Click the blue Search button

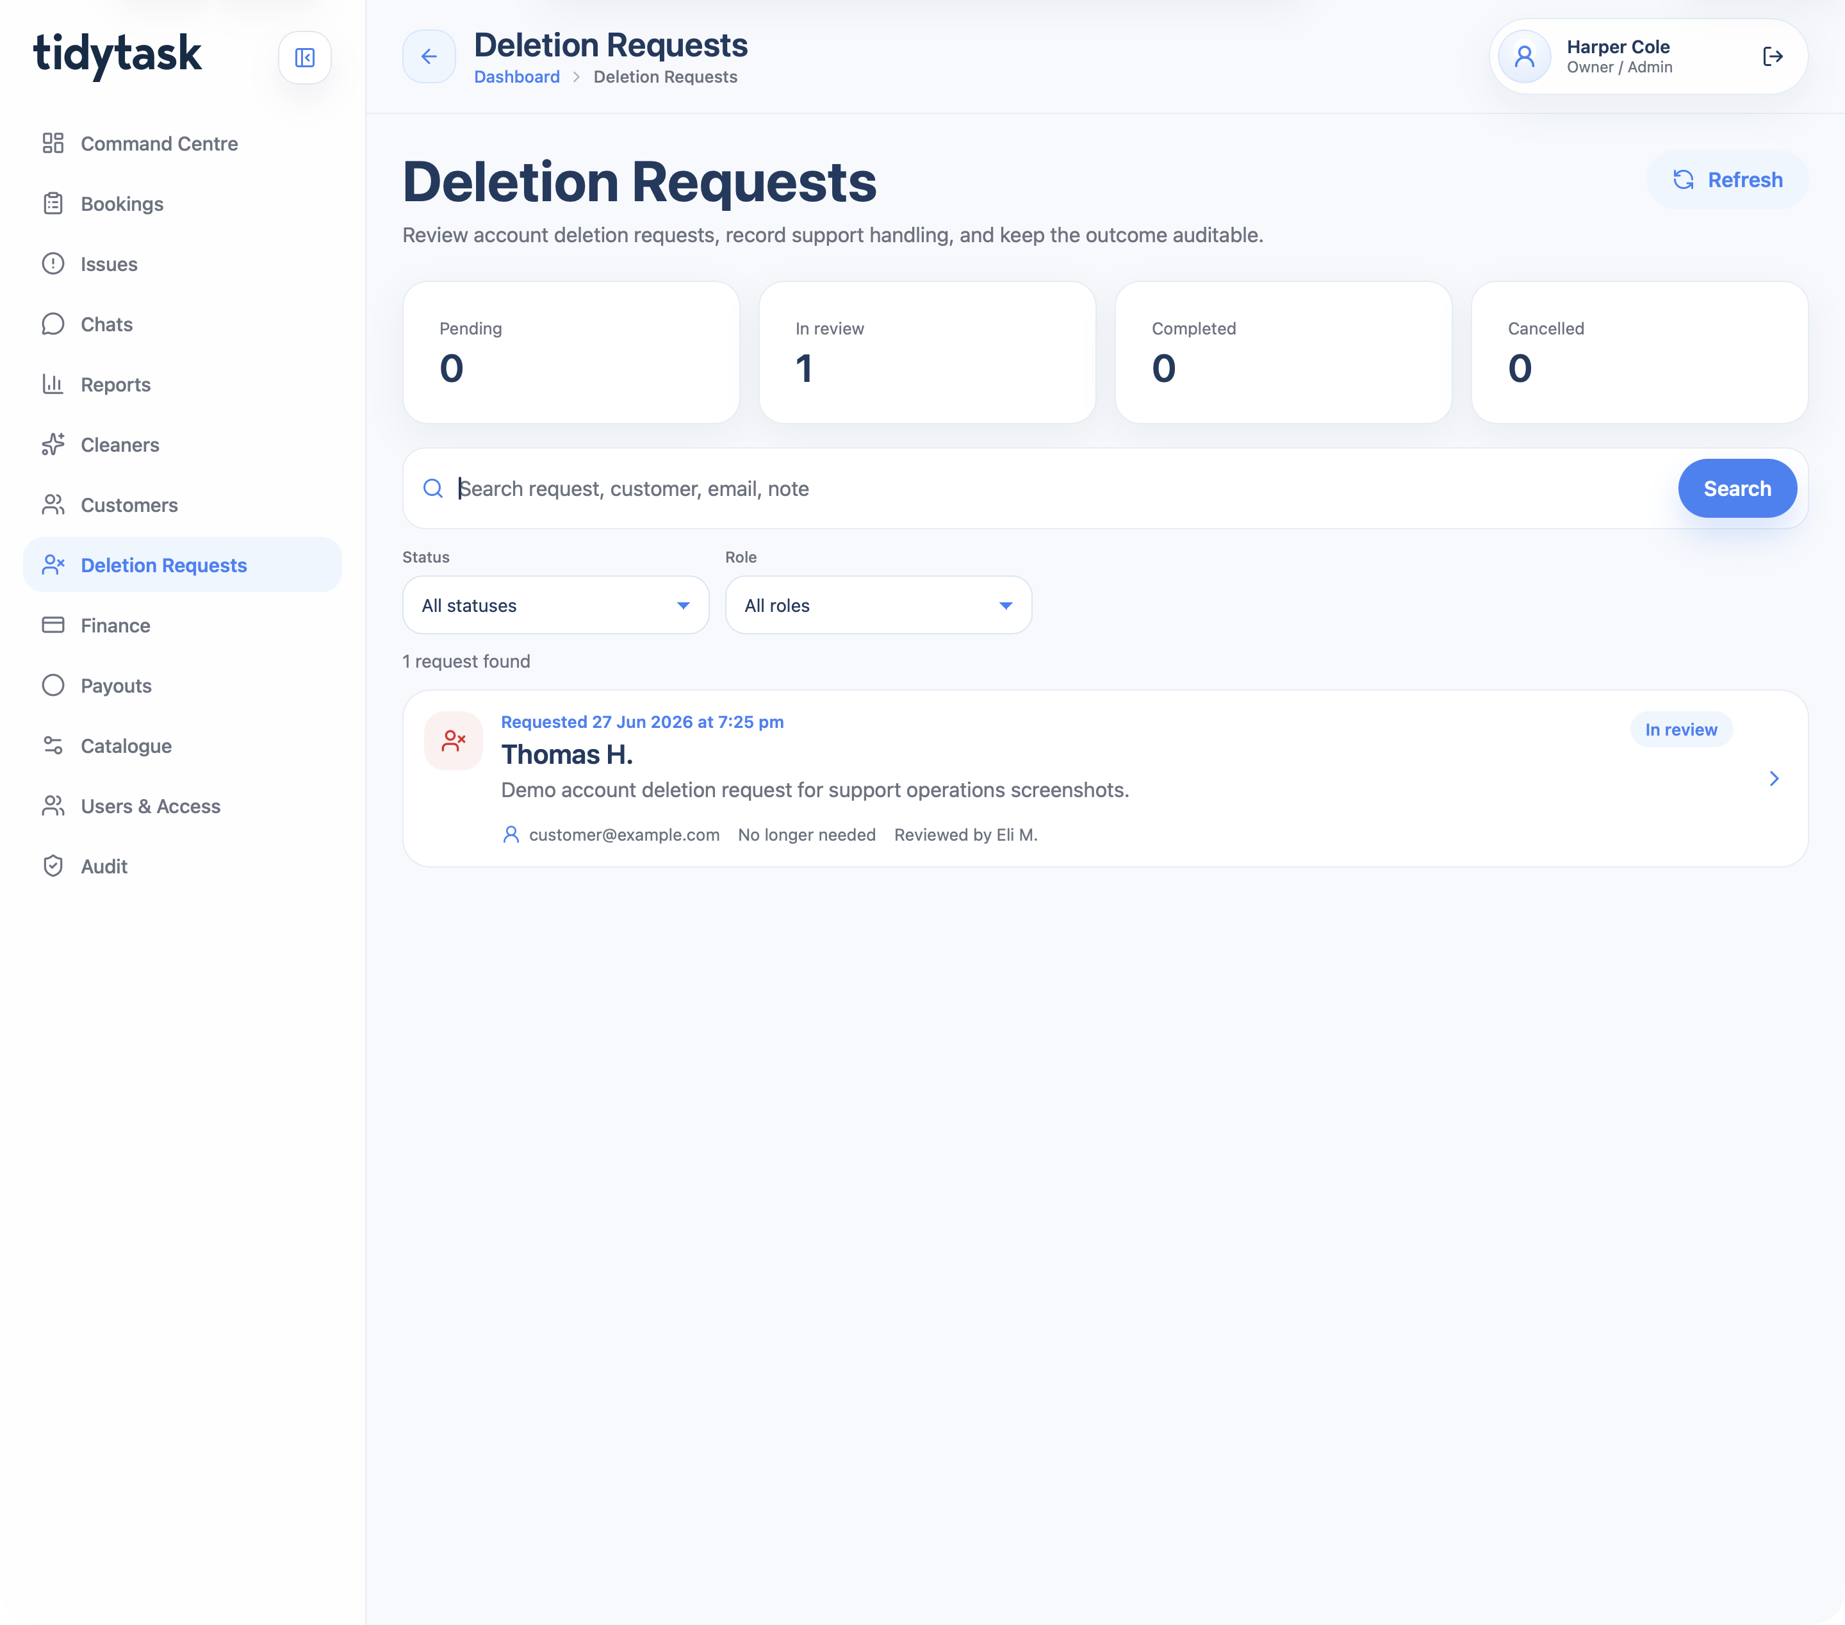pyautogui.click(x=1737, y=488)
